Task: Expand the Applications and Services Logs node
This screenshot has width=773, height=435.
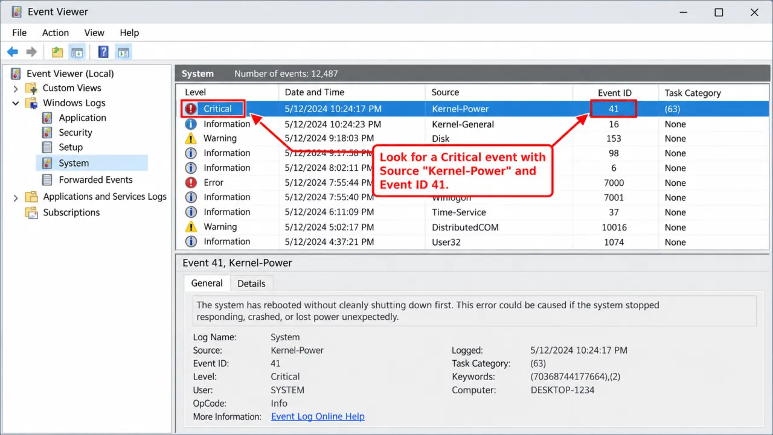Action: coord(16,197)
